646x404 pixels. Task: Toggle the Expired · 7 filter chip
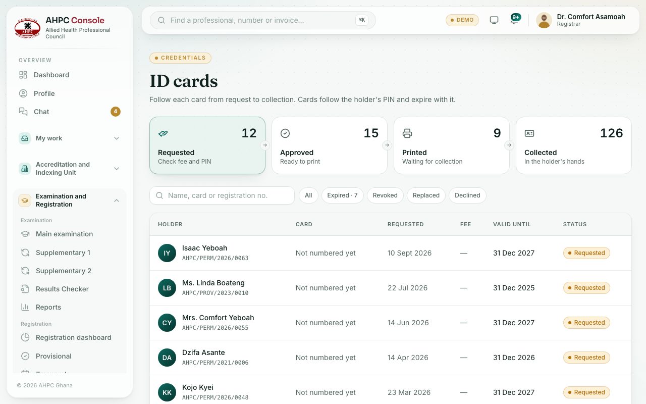(342, 195)
